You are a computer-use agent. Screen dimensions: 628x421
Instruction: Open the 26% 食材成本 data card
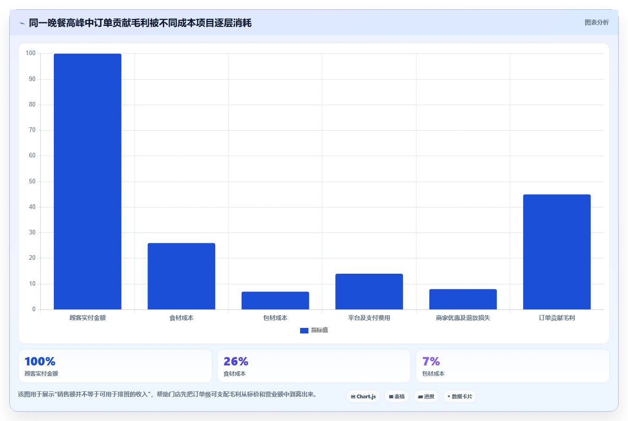[x=314, y=366]
